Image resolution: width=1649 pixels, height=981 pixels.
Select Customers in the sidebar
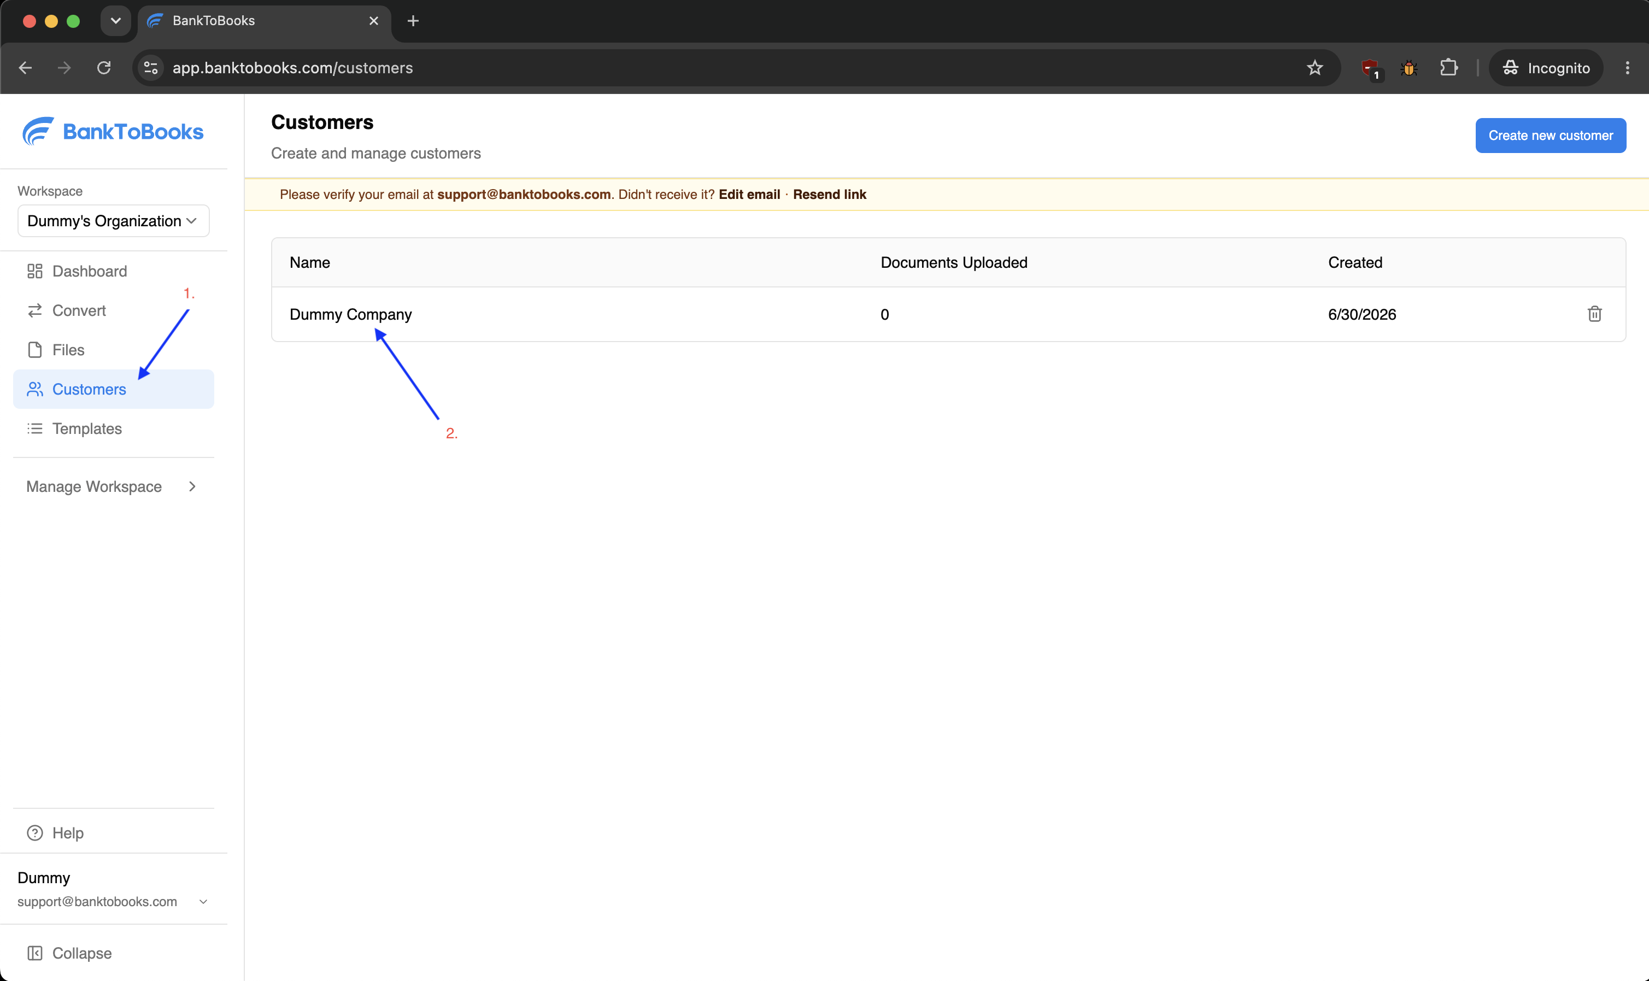(x=114, y=389)
